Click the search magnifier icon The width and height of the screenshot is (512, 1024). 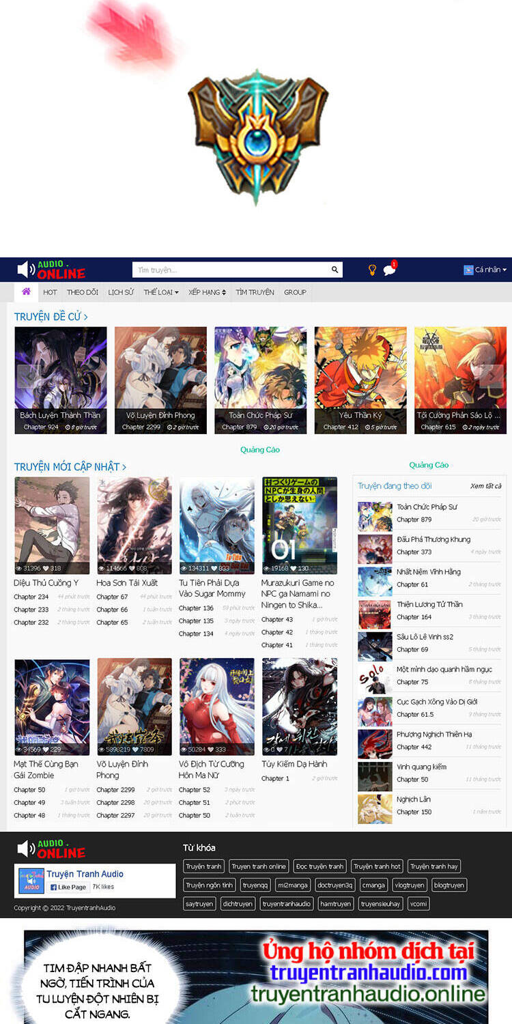point(335,270)
